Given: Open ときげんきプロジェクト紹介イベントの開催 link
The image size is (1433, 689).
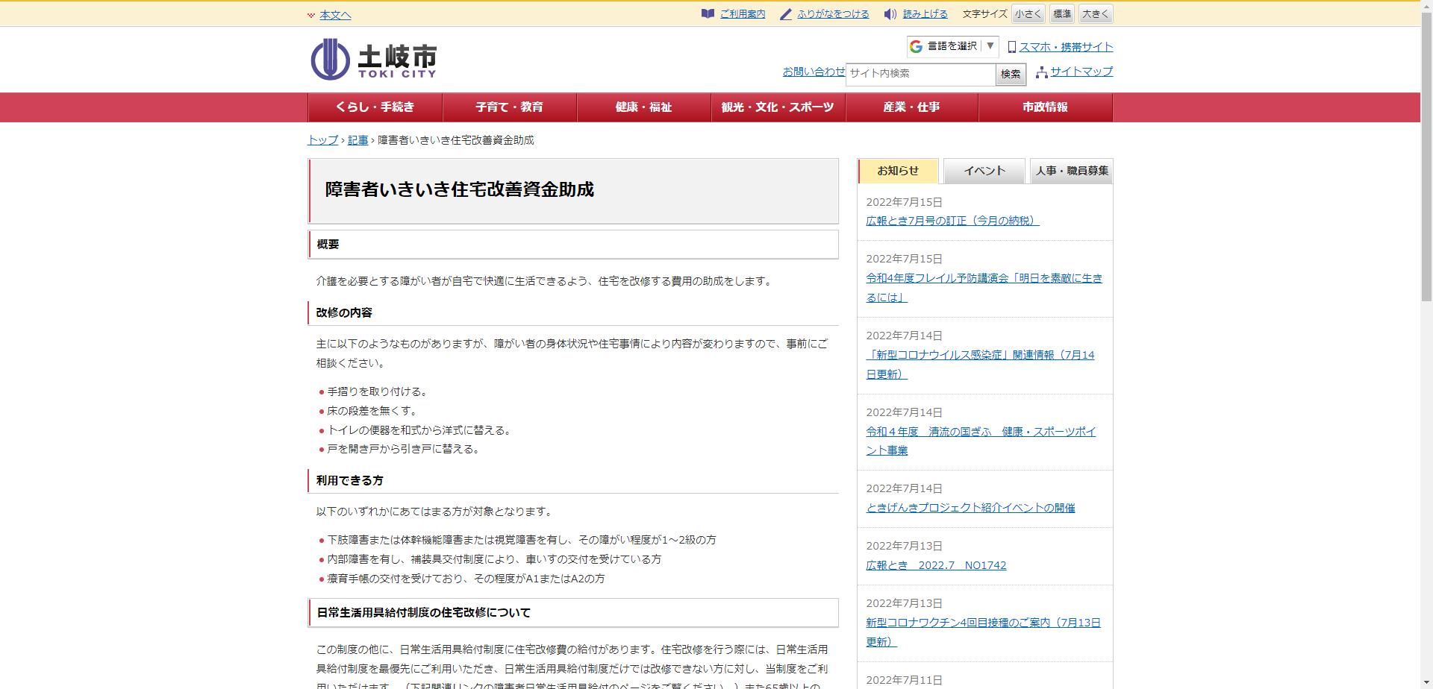Looking at the screenshot, I should coord(970,508).
